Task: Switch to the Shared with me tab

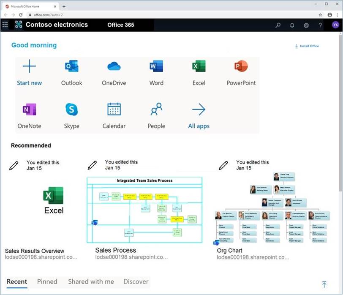Action: [91, 281]
